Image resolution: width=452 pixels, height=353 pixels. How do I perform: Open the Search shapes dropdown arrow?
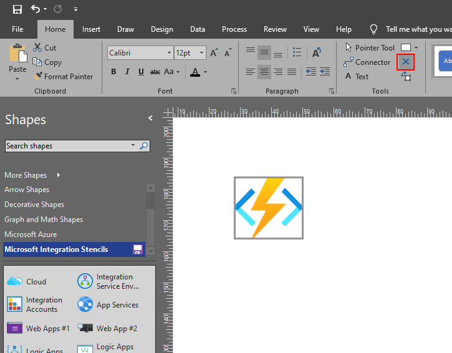click(133, 145)
